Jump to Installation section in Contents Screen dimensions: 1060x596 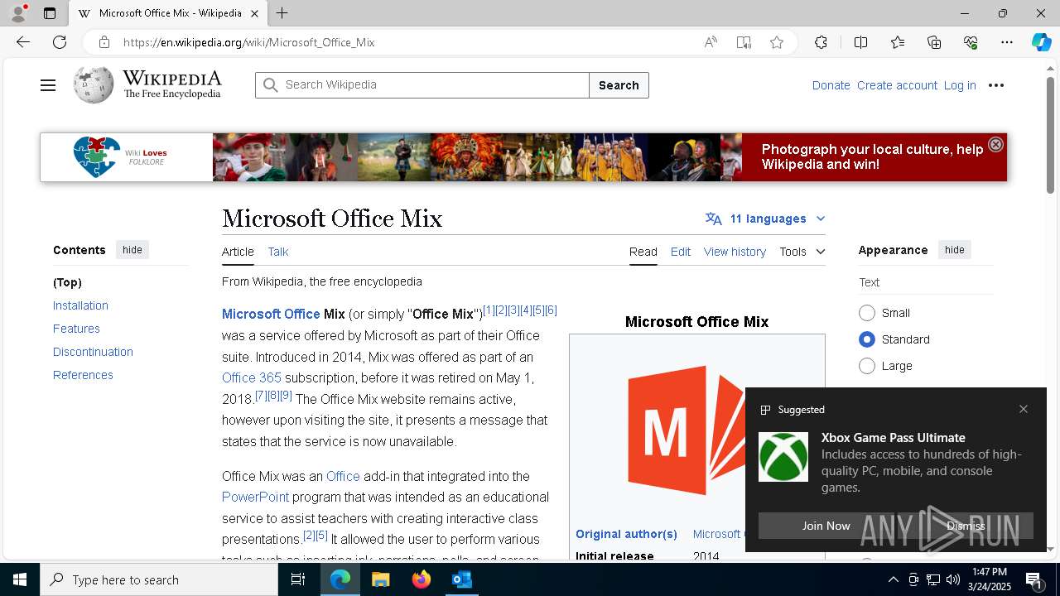pos(80,305)
